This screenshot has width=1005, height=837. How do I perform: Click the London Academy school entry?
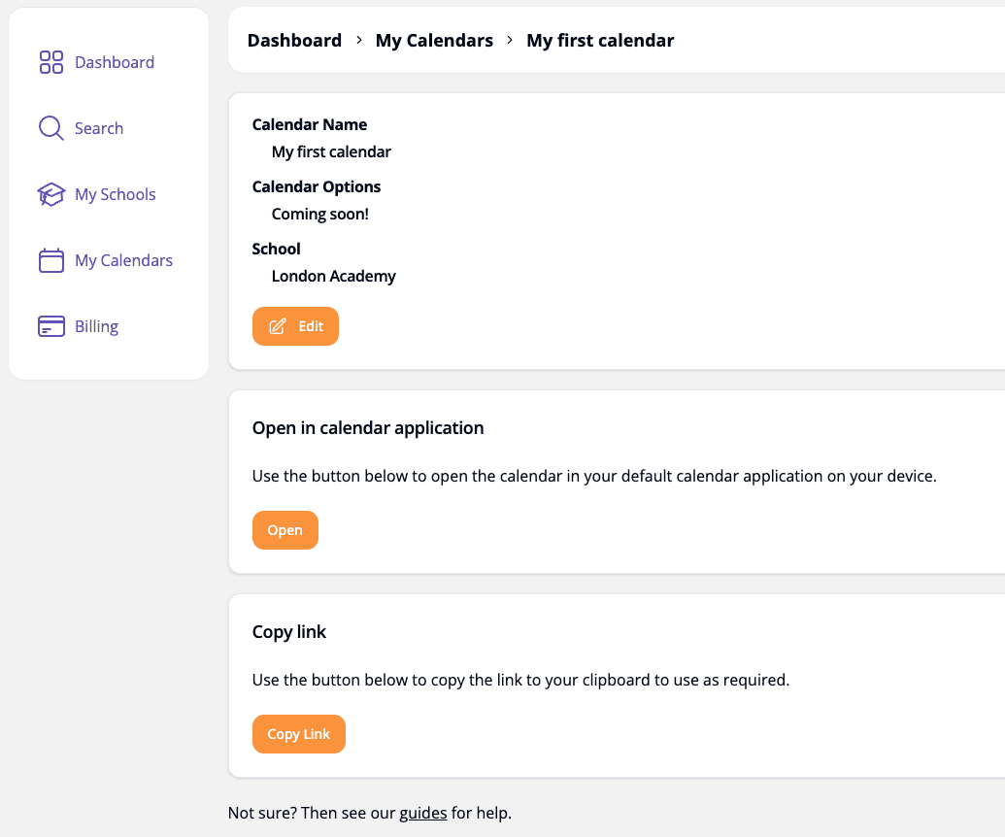(x=333, y=276)
